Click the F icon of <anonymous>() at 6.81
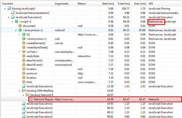 coord(24,39)
